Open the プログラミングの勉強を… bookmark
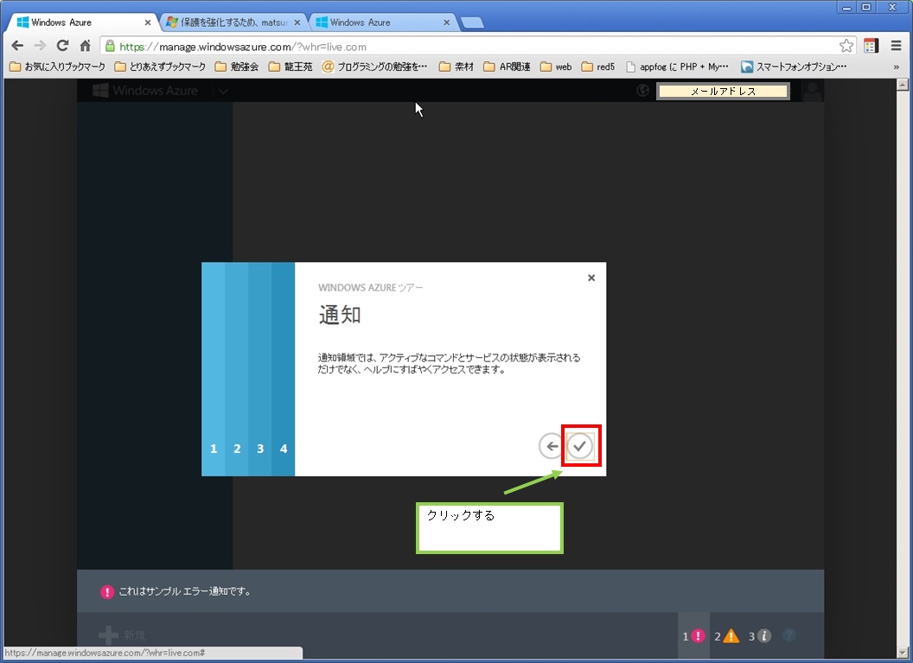The image size is (913, 663). [x=374, y=67]
